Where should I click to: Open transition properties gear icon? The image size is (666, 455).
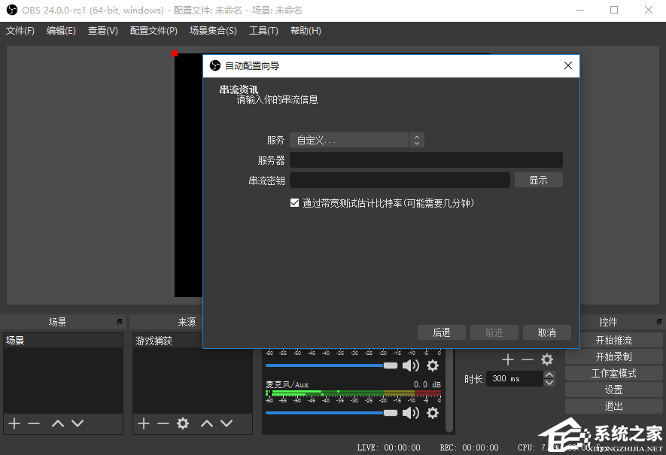click(x=547, y=360)
